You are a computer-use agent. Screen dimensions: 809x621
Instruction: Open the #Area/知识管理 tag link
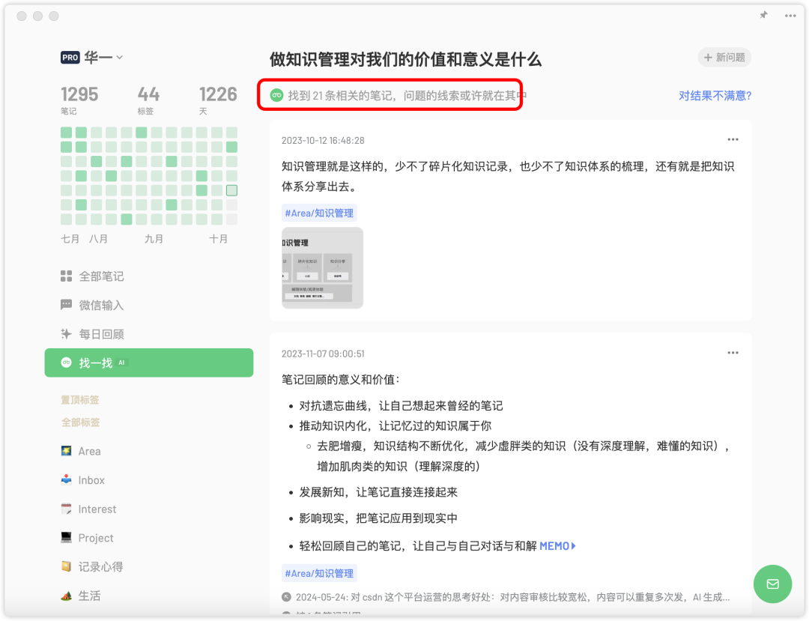(319, 213)
